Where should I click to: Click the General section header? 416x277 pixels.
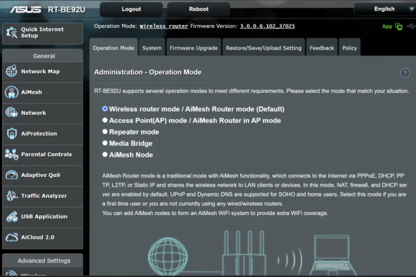(43, 55)
